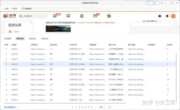This screenshot has height=110, width=180.
Task: Dismiss the tutorial prompt with x
Action: [x=18, y=107]
